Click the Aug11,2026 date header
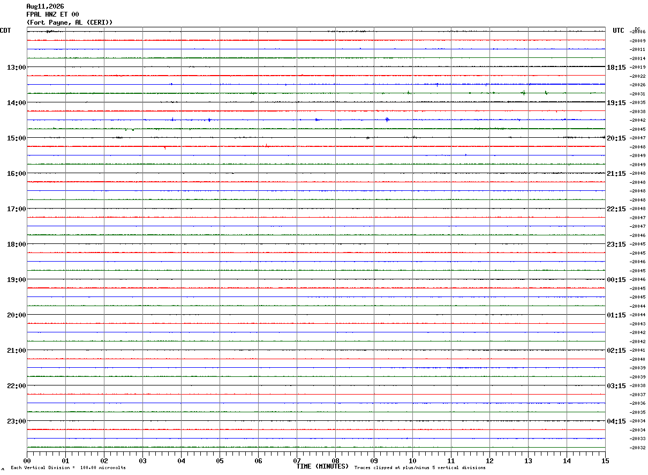Image resolution: width=648 pixels, height=475 pixels. pos(45,6)
